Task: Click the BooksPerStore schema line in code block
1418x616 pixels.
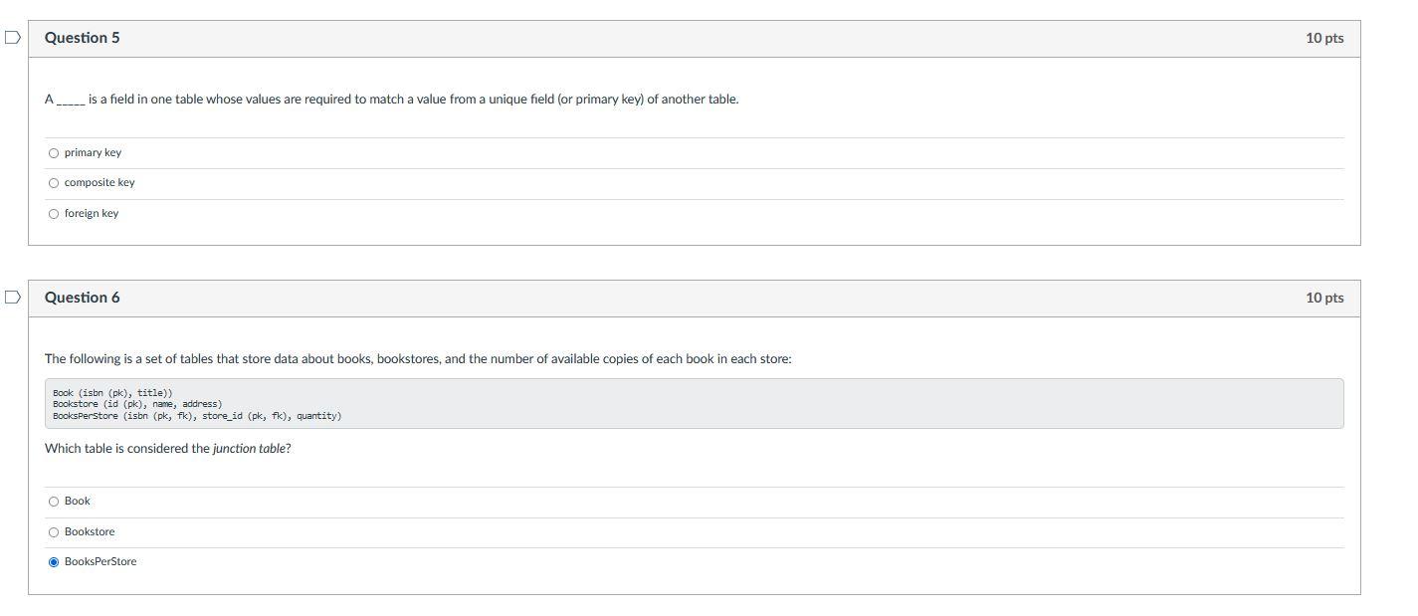Action: (x=196, y=416)
